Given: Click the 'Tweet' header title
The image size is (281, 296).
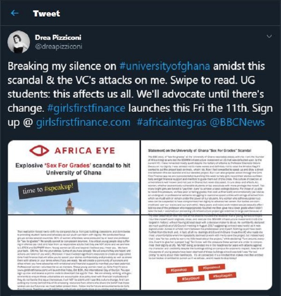Looking at the screenshot, I should coord(46,13).
